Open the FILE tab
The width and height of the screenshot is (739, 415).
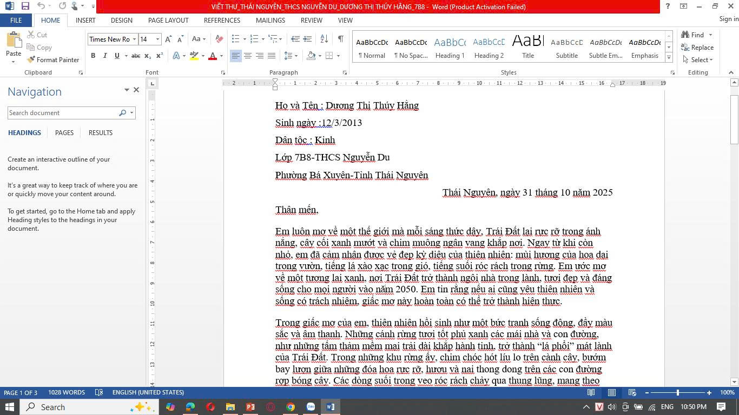click(x=16, y=20)
